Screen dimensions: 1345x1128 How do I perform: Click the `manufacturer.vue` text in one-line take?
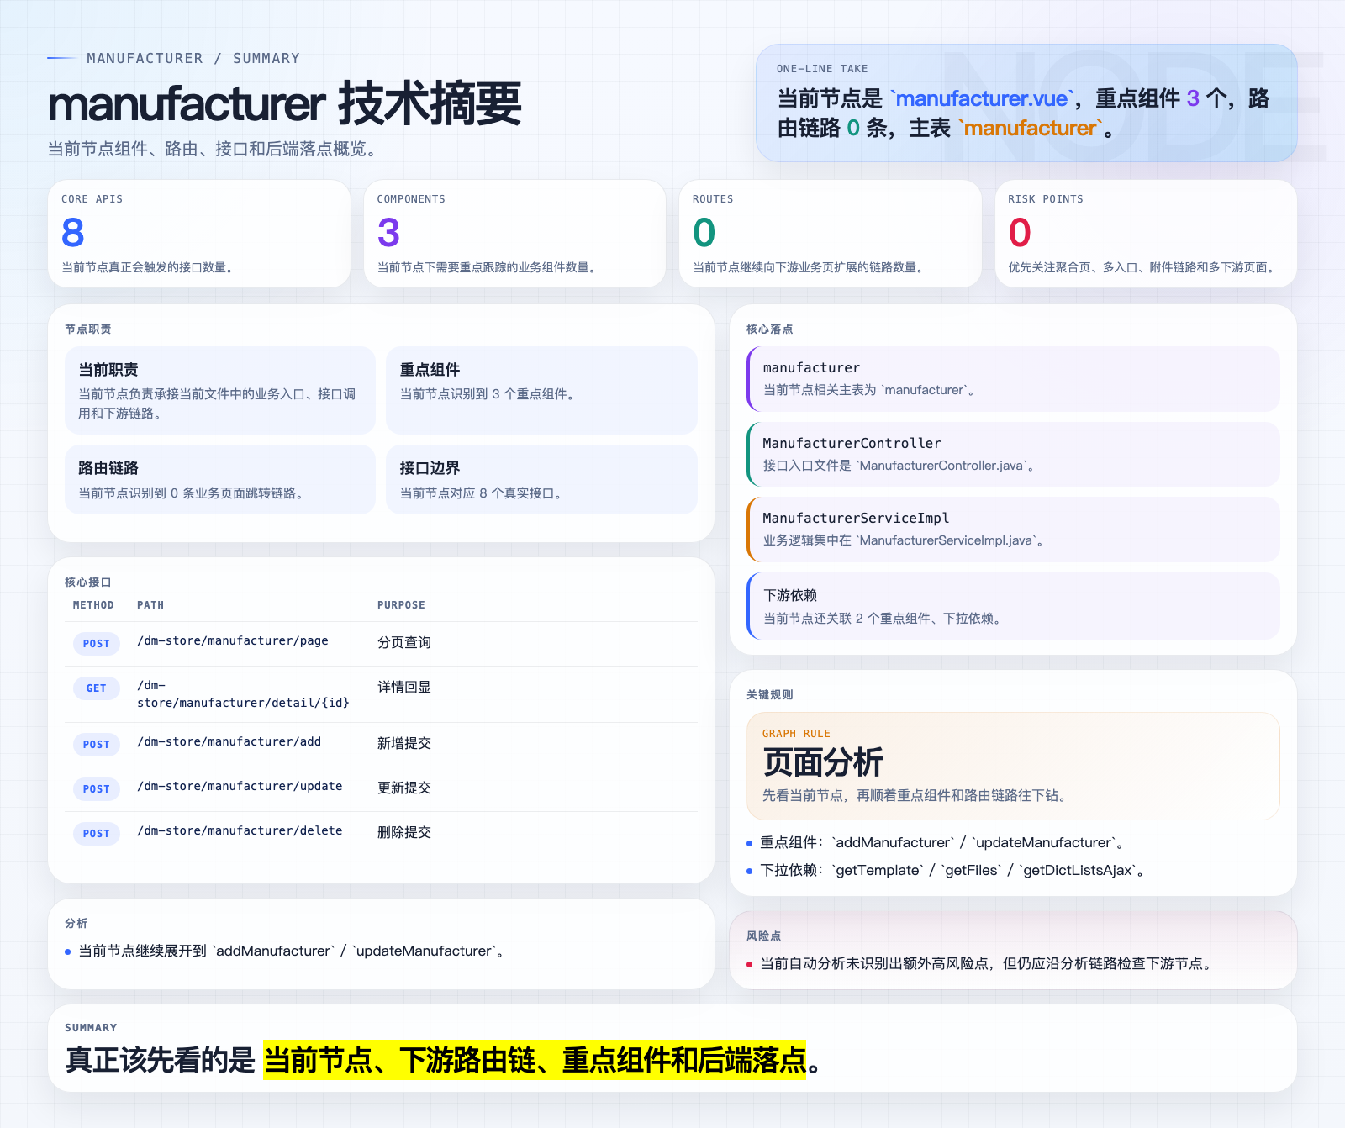[981, 98]
